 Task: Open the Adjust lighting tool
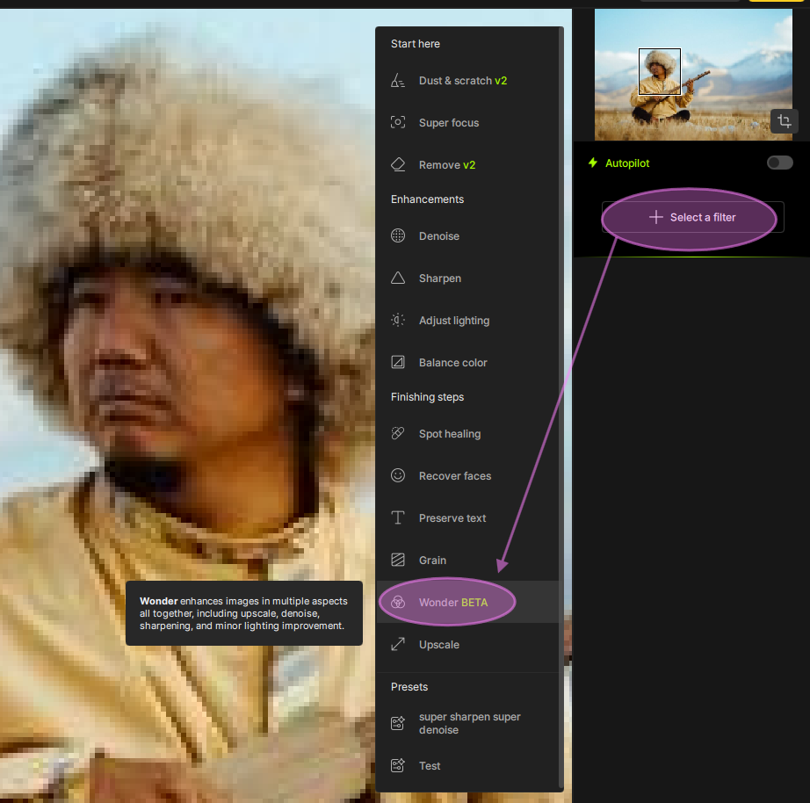click(x=397, y=320)
